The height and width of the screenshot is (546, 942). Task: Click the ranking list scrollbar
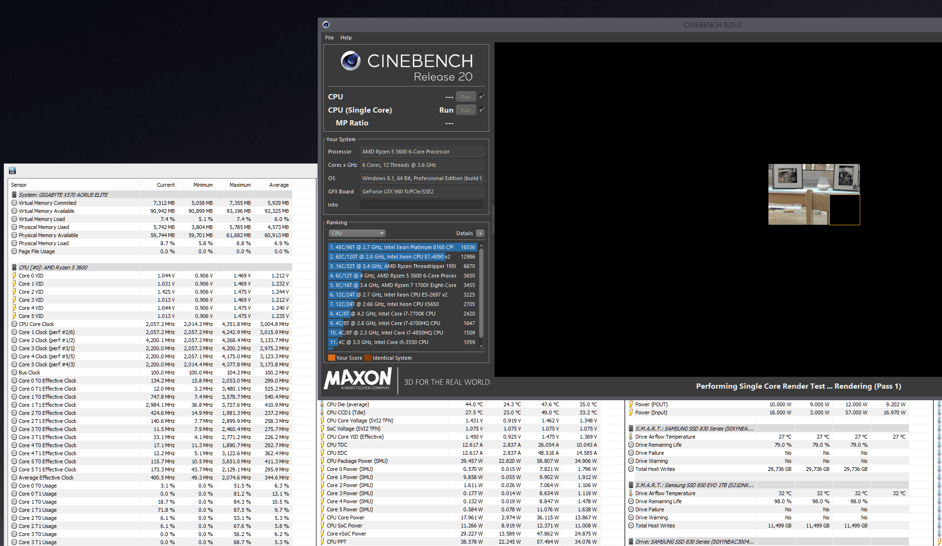(x=481, y=293)
